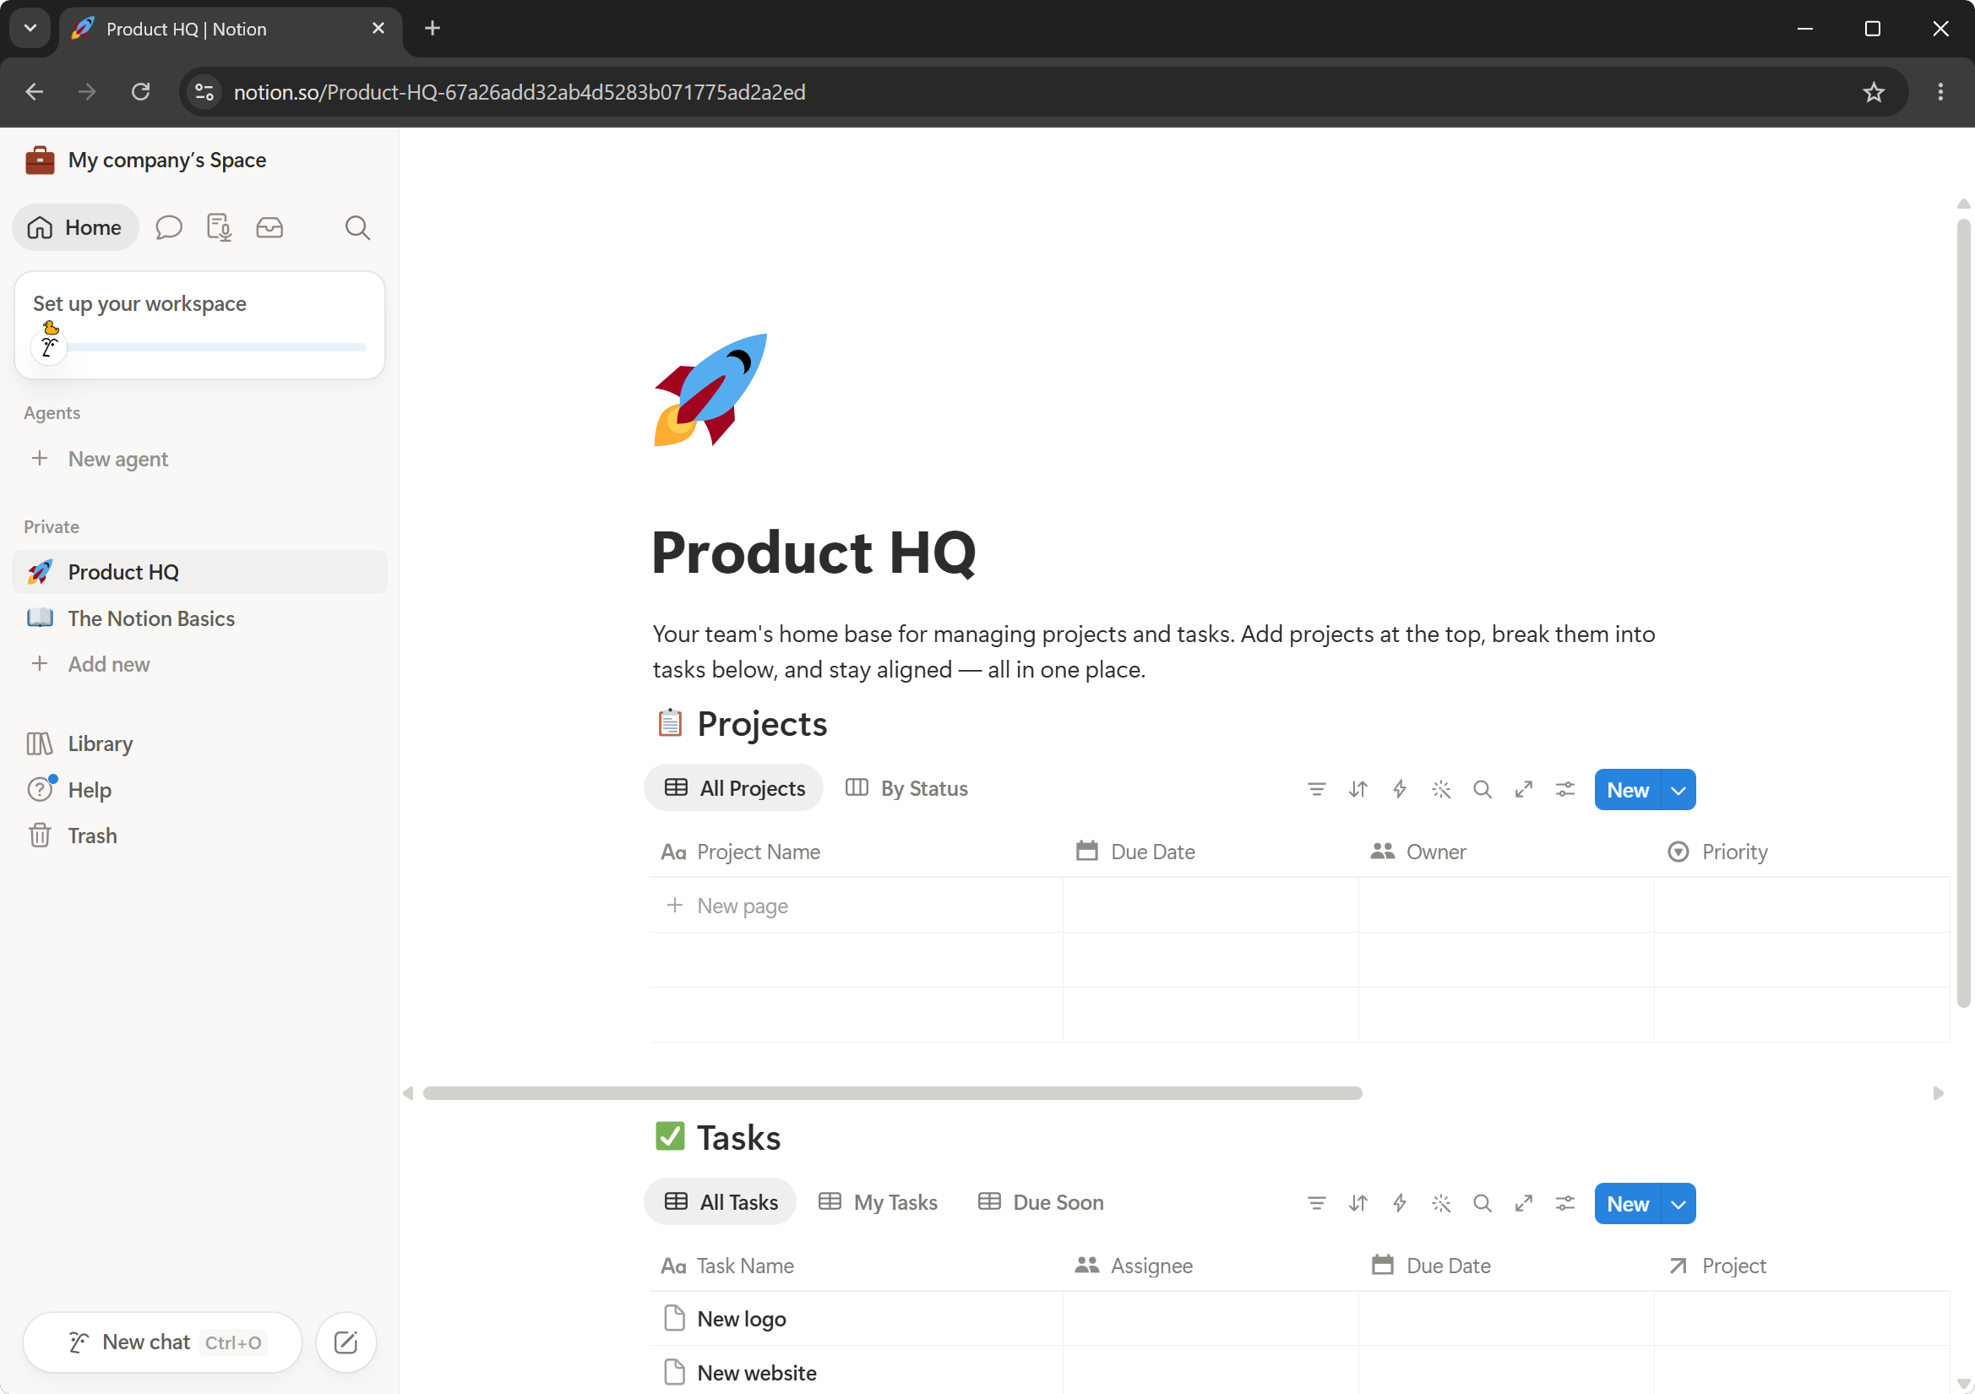Reload the browser page

pyautogui.click(x=141, y=92)
